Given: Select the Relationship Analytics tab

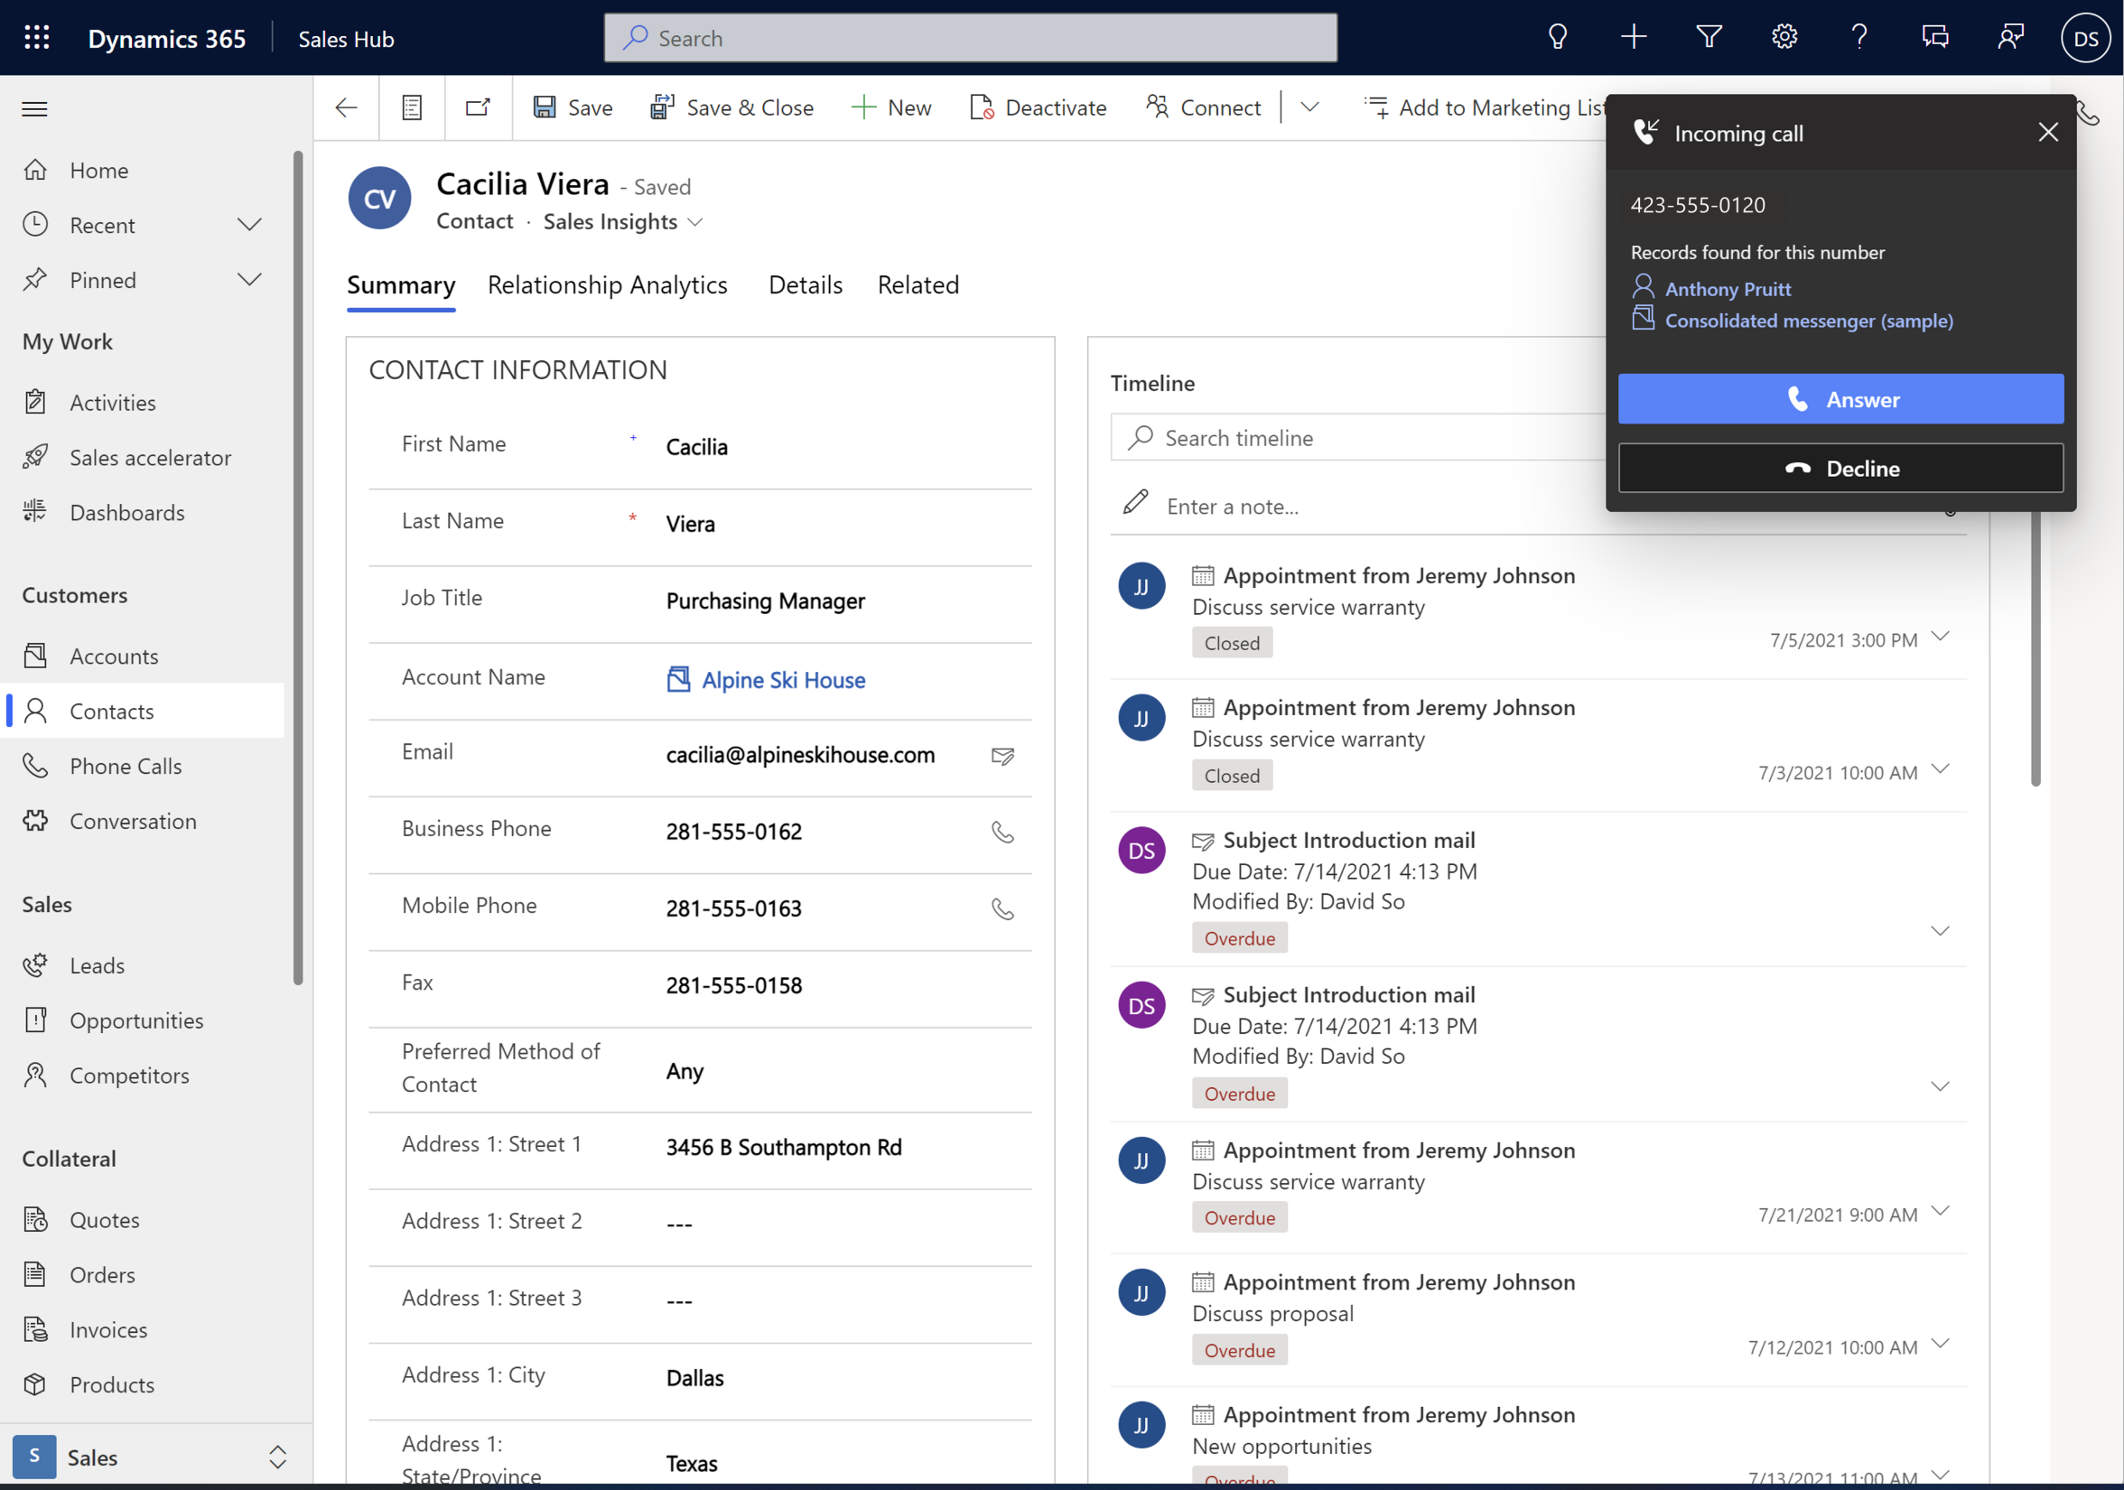Looking at the screenshot, I should [607, 284].
